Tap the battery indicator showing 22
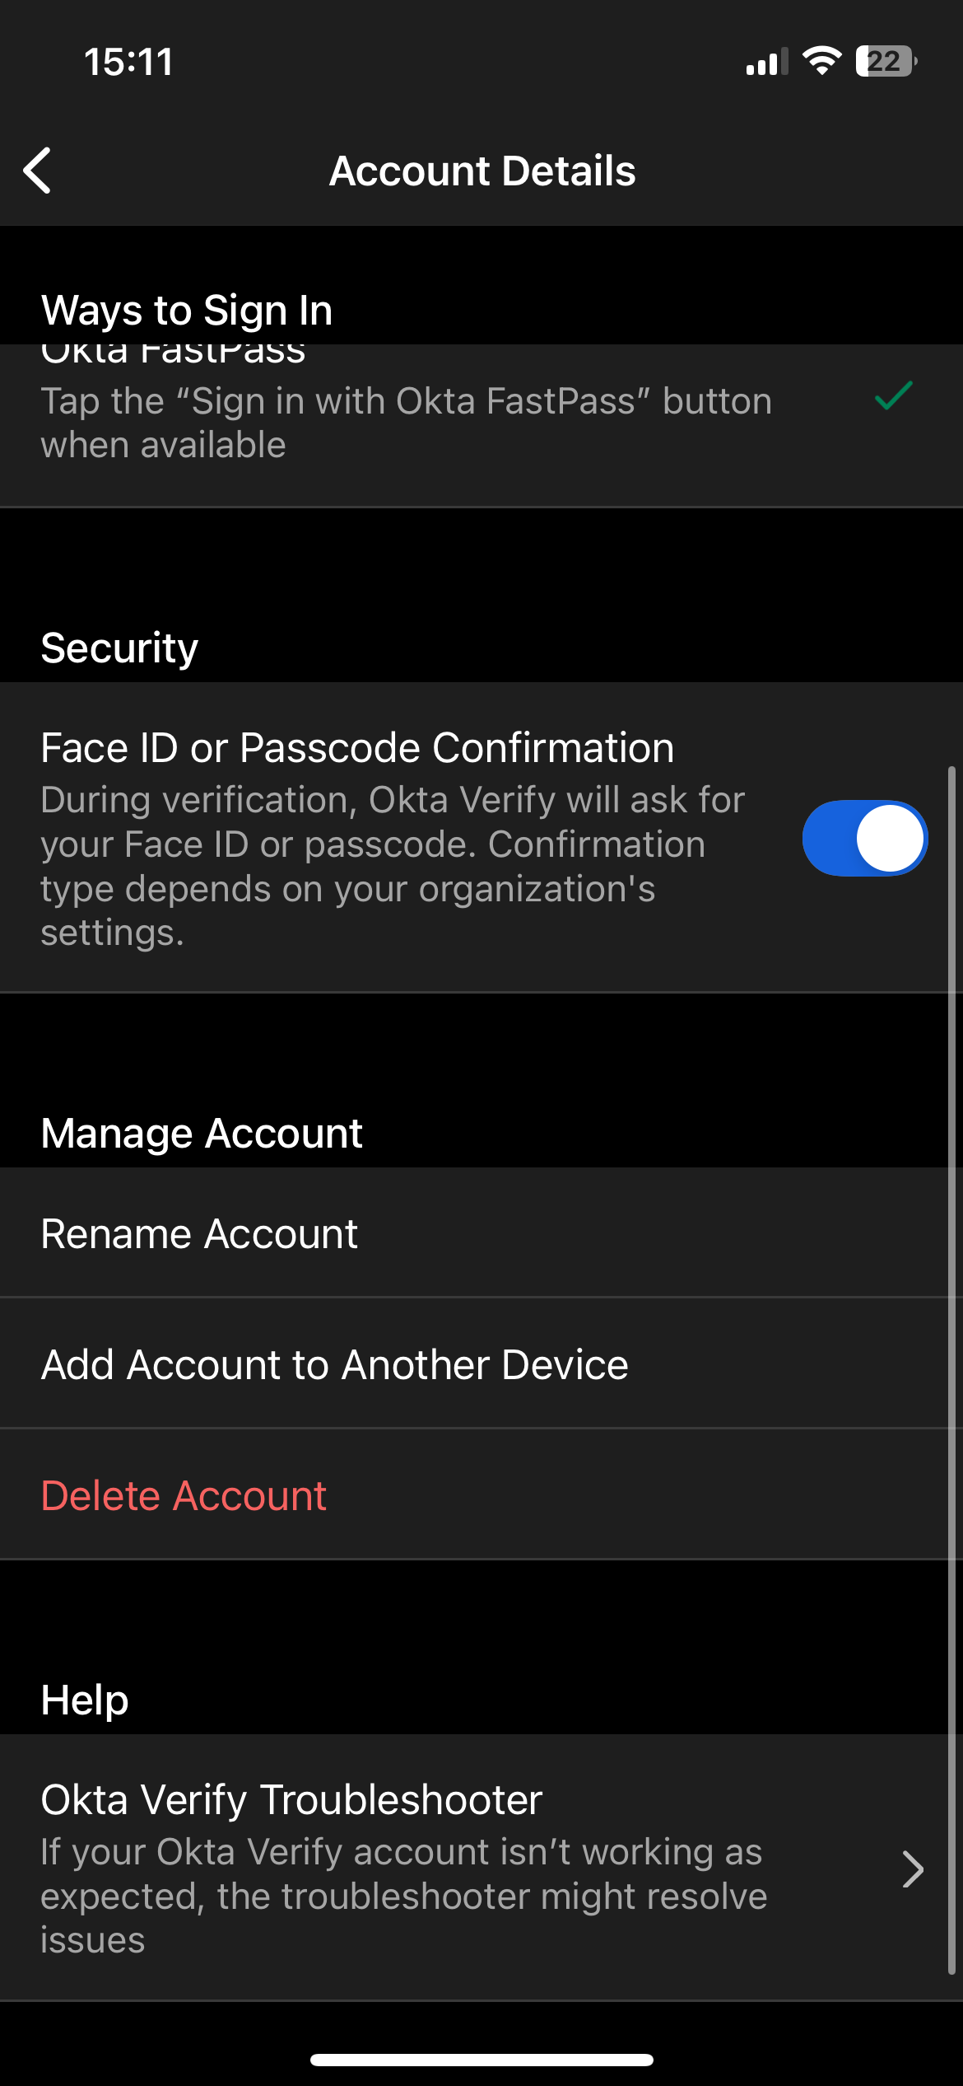Screen dimensions: 963x2086 coord(886,61)
